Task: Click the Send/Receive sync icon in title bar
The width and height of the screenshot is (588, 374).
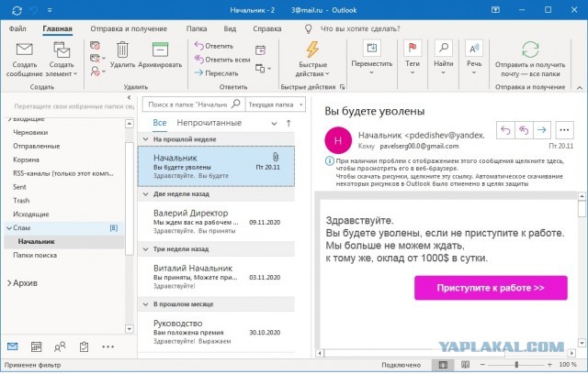Action: coord(17,10)
